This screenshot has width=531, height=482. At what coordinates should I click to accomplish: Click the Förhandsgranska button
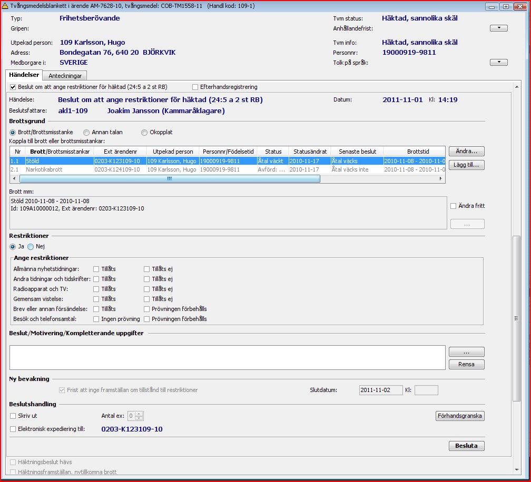[x=460, y=416]
